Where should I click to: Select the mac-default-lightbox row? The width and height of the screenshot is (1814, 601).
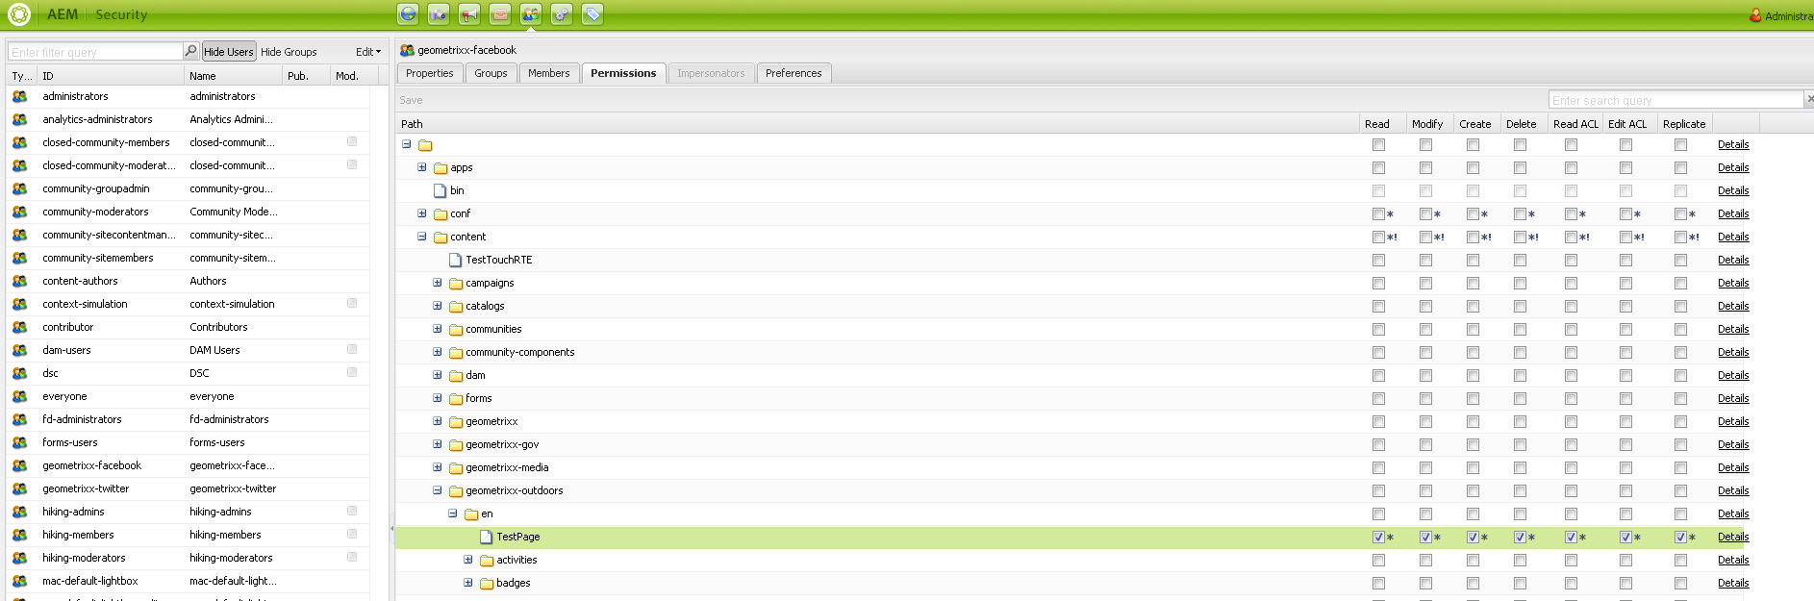coord(189,581)
